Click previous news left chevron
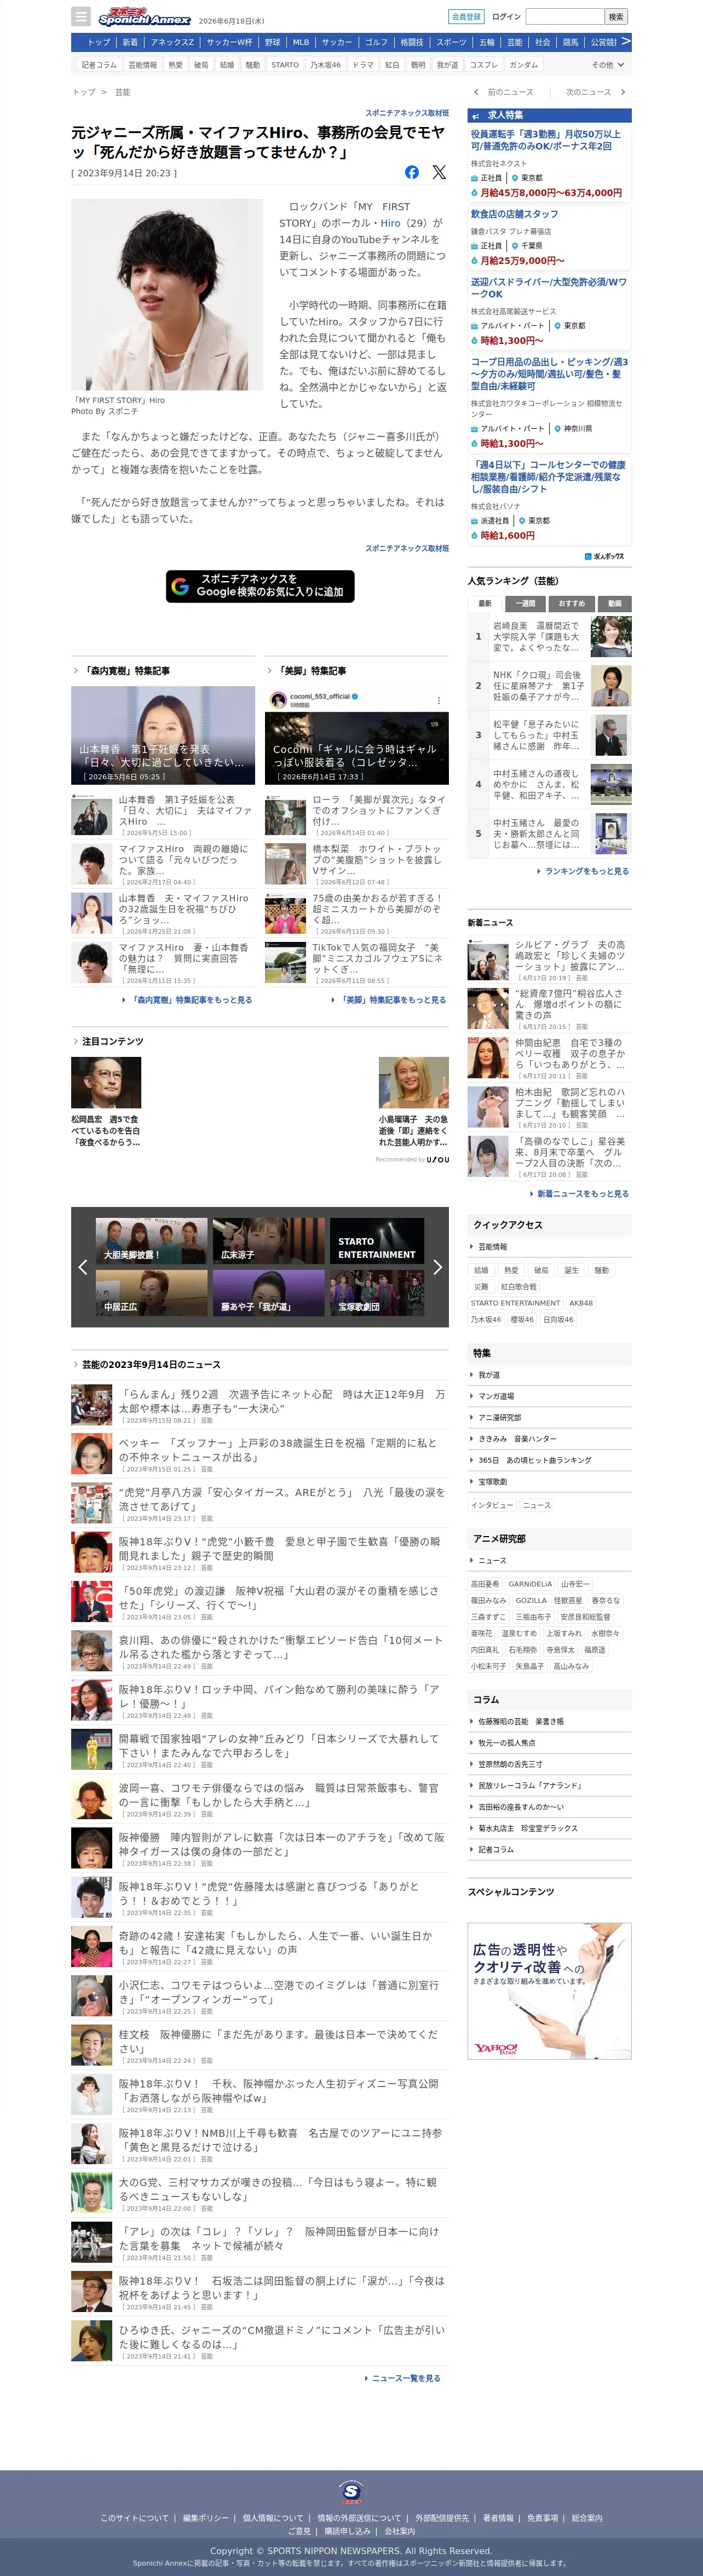This screenshot has width=703, height=2576. pos(476,92)
